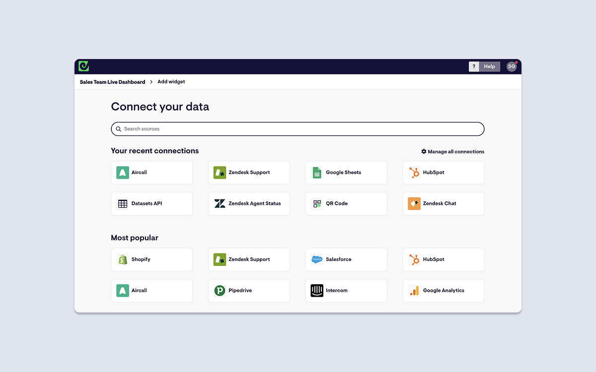Image resolution: width=596 pixels, height=372 pixels.
Task: Click the Shopify label
Action: coord(141,259)
